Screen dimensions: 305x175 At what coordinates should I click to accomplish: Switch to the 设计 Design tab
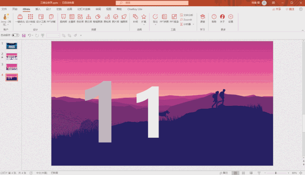coord(48,9)
